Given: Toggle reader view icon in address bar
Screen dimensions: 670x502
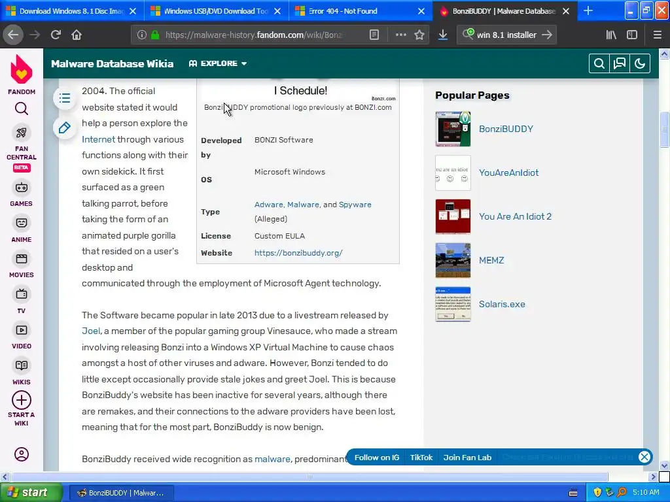Looking at the screenshot, I should 374,35.
